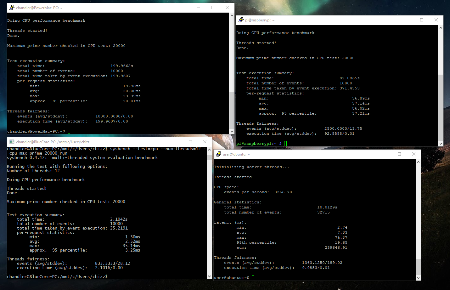
Task: Click scrollbar thumb in PowerMac-PC window
Action: [232, 111]
